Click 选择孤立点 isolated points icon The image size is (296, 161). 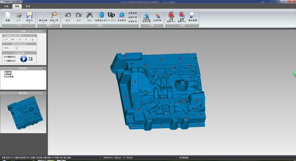(100, 15)
